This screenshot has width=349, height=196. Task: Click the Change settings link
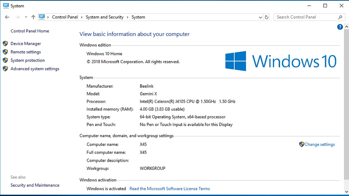(320, 145)
